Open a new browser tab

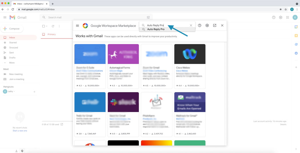[x=53, y=4]
